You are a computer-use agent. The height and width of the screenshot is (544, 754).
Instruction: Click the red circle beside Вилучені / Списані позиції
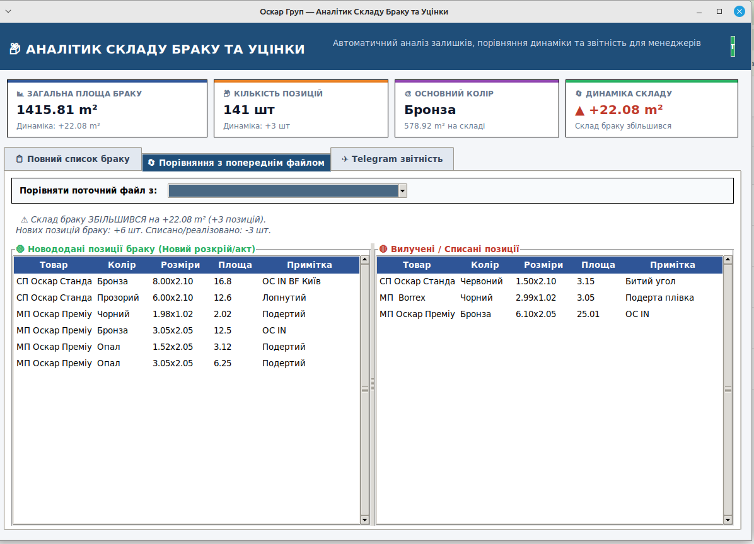click(383, 248)
